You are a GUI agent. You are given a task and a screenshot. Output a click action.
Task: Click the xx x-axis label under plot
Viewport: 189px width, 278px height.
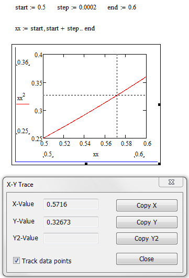tap(96, 155)
